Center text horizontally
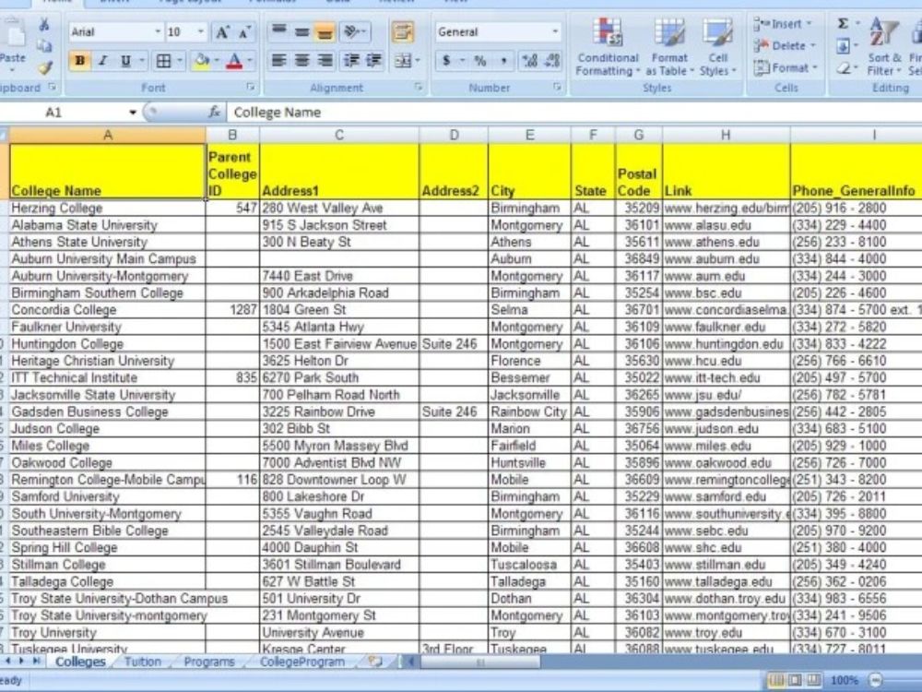This screenshot has width=922, height=692. click(301, 60)
